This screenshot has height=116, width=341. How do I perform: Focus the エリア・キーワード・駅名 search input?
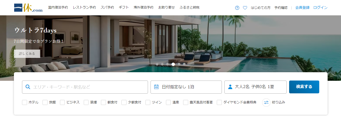coord(85,87)
